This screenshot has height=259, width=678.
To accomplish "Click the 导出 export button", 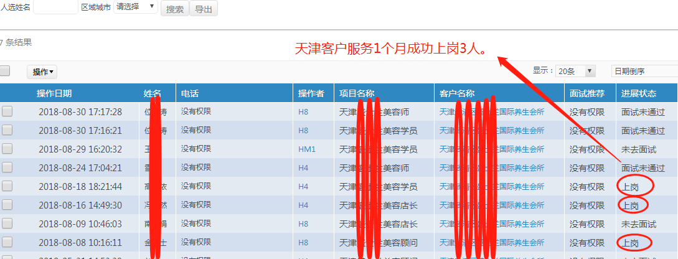I will point(203,9).
